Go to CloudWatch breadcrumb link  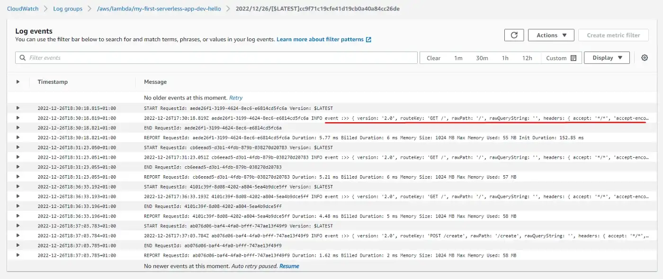coord(23,9)
